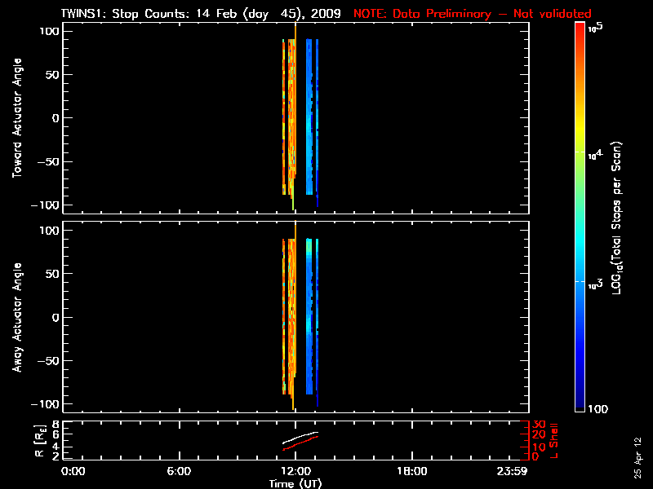The height and width of the screenshot is (489, 653).
Task: Click the blue data band in Toward panel
Action: (x=309, y=118)
